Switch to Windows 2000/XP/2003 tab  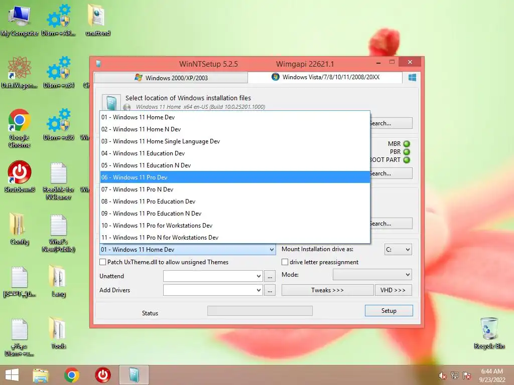pos(171,78)
